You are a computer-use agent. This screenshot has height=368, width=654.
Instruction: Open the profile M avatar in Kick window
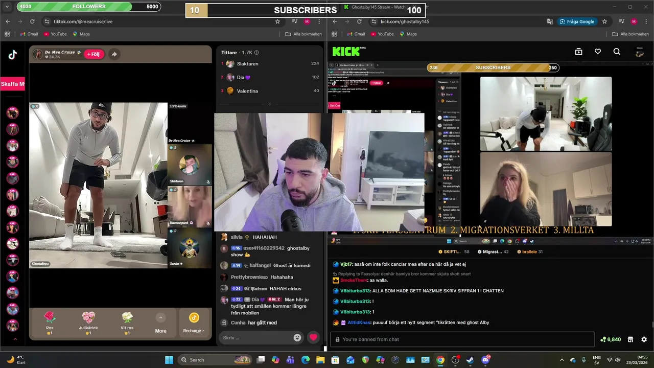click(x=634, y=21)
